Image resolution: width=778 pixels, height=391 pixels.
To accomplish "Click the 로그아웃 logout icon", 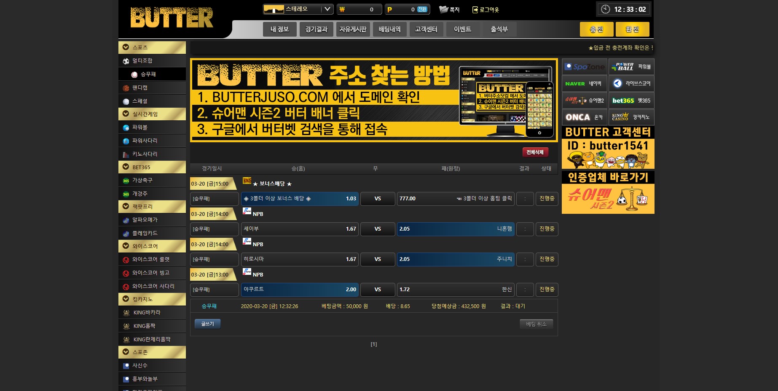I will [475, 10].
